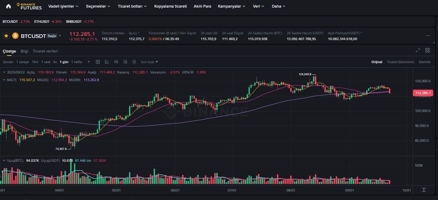438x200 pixels.
Task: Select the Orijinal chart view
Action: coord(377,62)
